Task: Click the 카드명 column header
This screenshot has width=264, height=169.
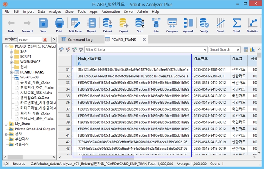Action: (239, 60)
